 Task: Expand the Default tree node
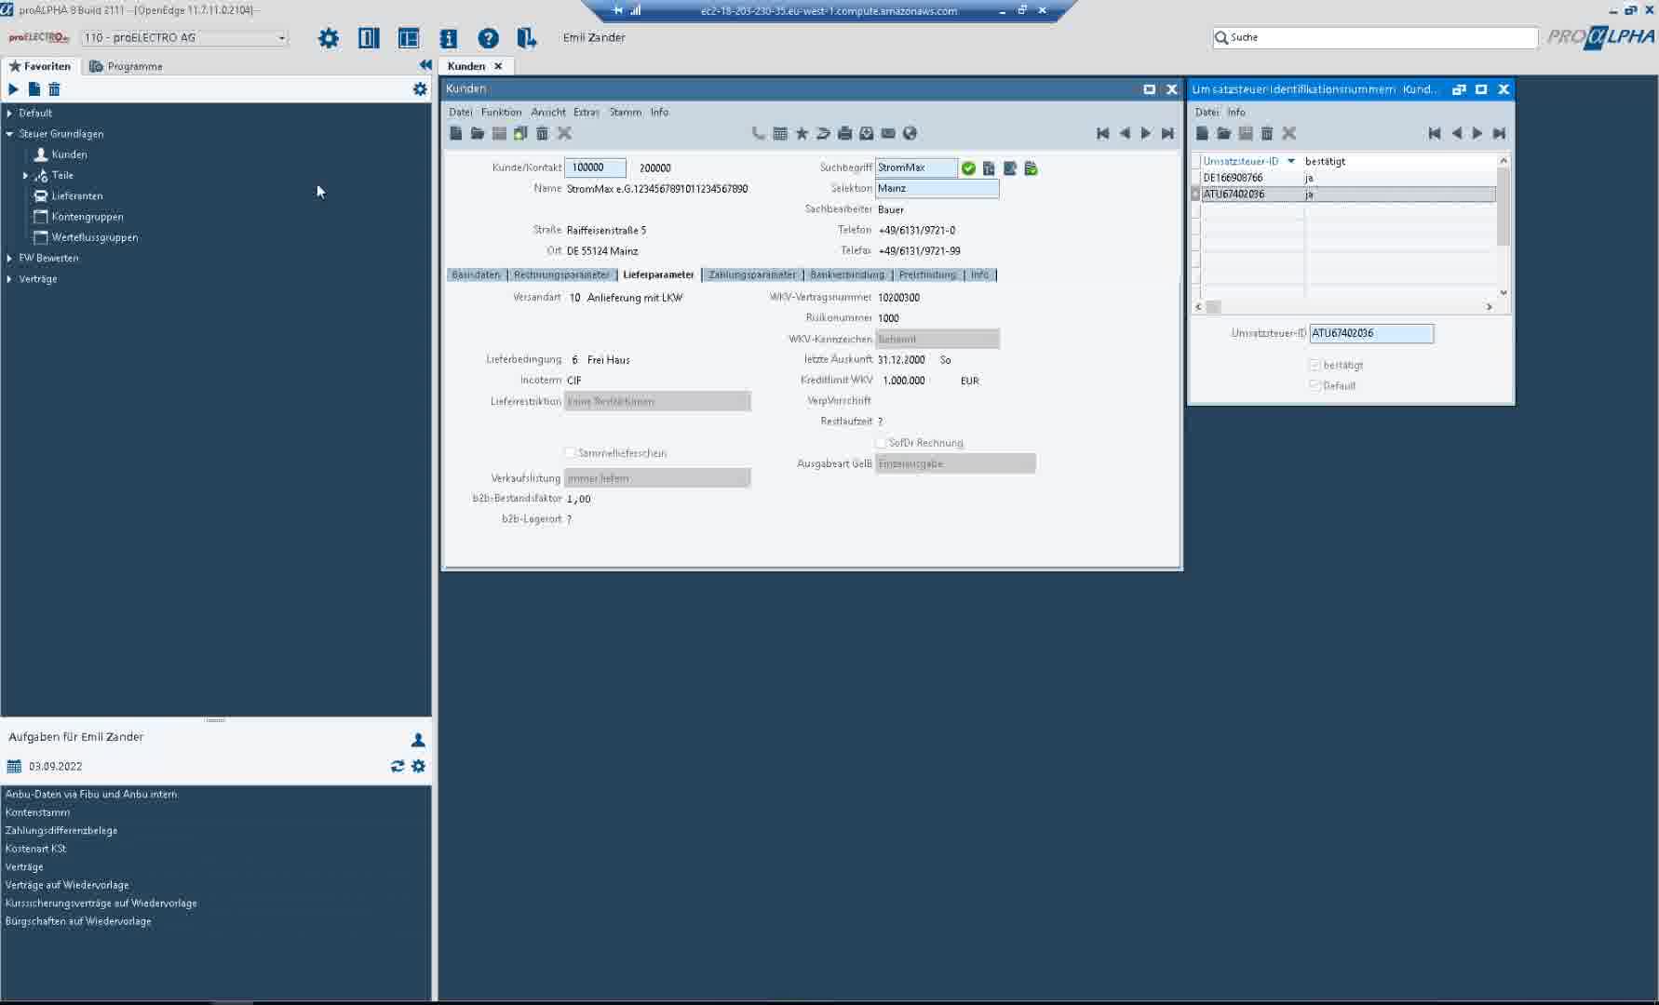pos(9,114)
